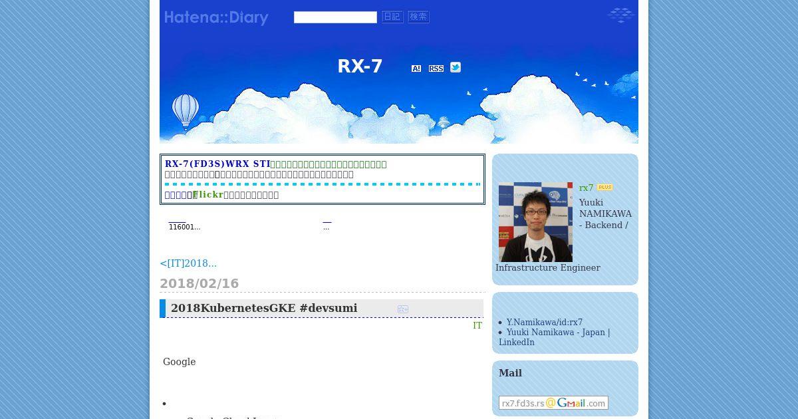Click the Google text in the article
Image resolution: width=798 pixels, height=419 pixels.
click(x=180, y=362)
